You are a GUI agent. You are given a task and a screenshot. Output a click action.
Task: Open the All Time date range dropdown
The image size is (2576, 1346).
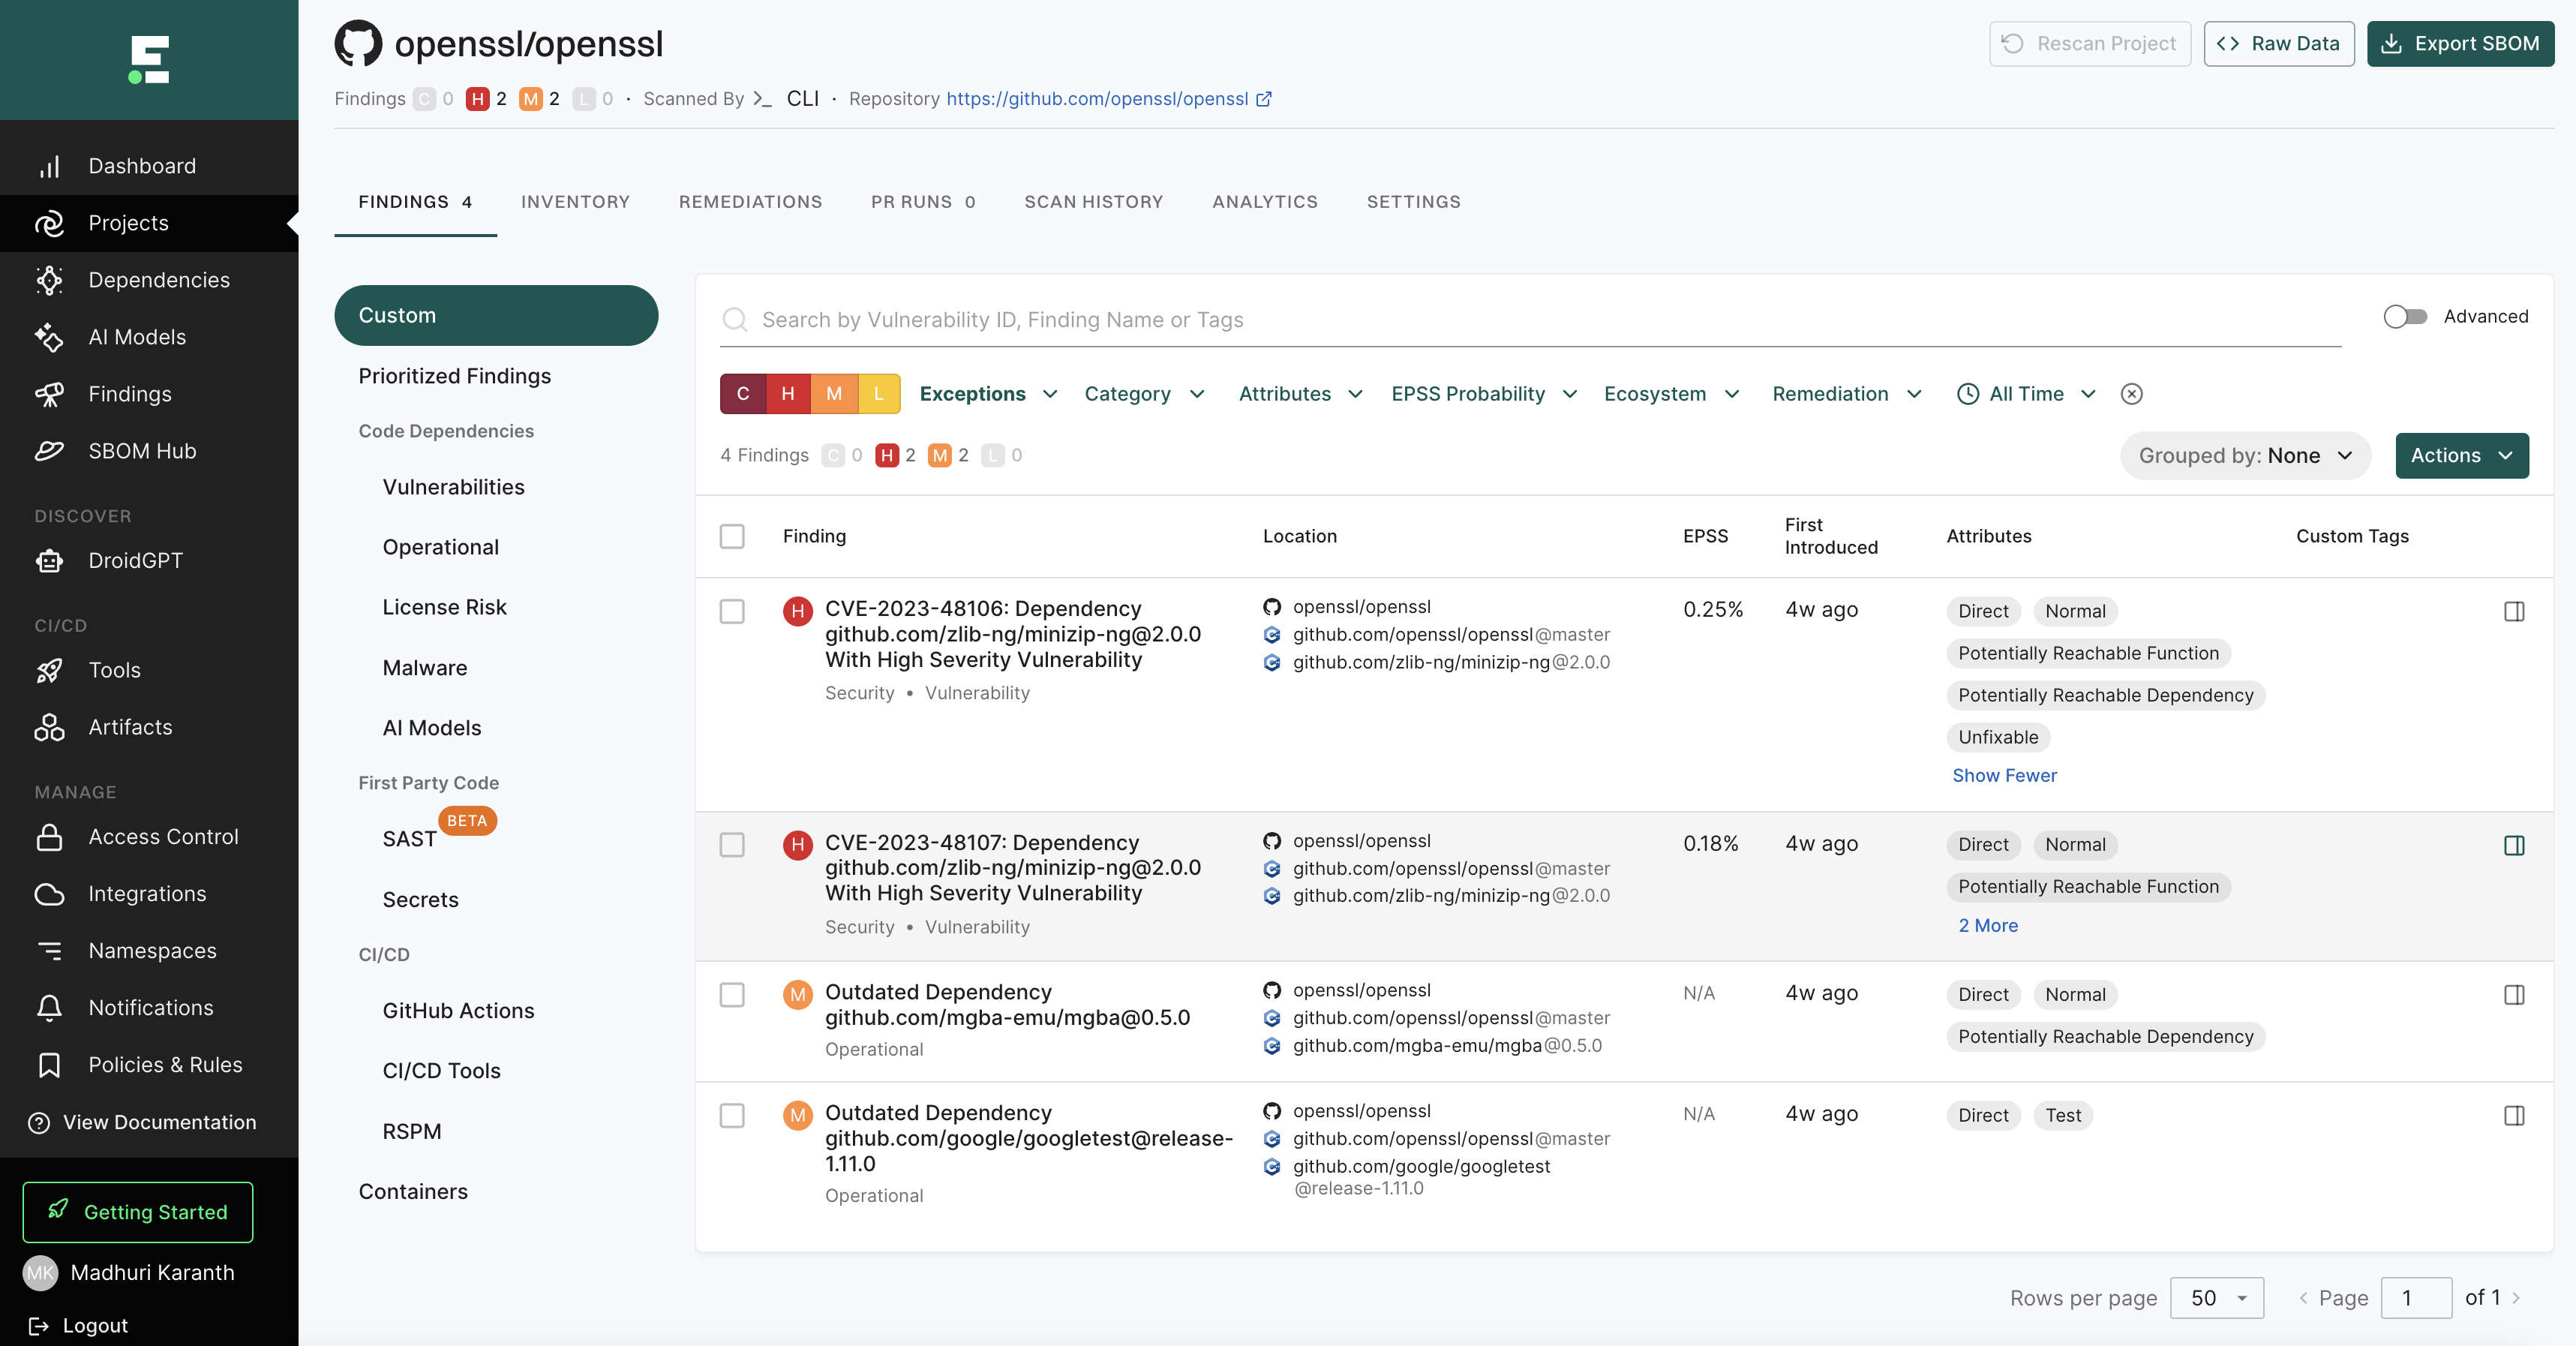2026,394
